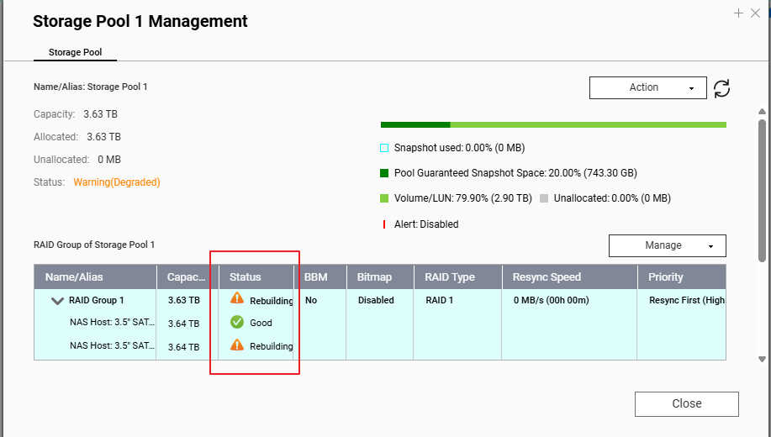Click the Warning(Degraded) status text
771x437 pixels.
point(117,182)
